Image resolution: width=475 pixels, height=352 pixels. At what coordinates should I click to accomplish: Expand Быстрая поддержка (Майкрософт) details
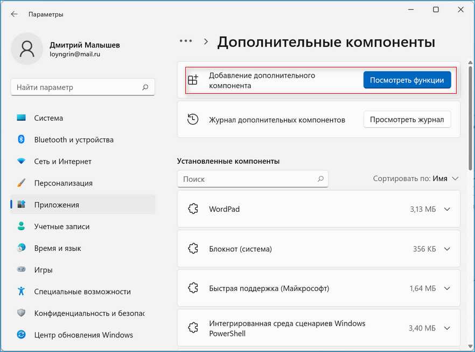tap(446, 288)
